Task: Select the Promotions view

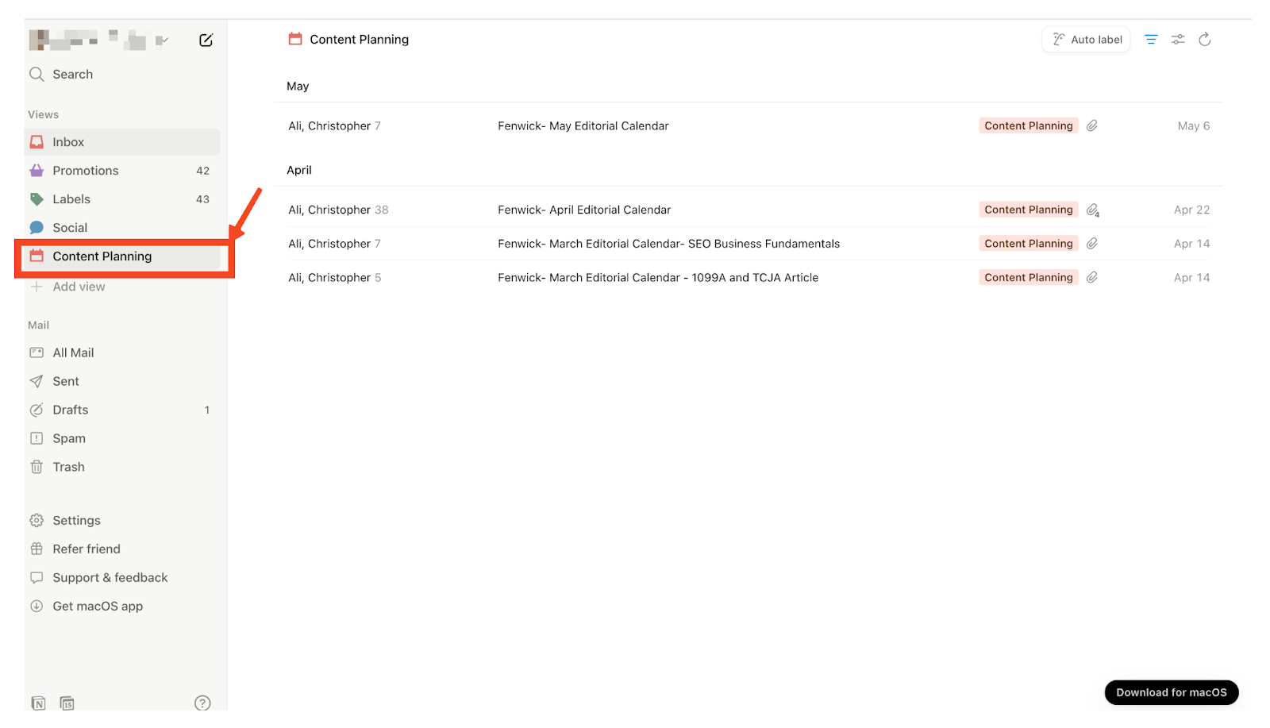Action: (85, 171)
